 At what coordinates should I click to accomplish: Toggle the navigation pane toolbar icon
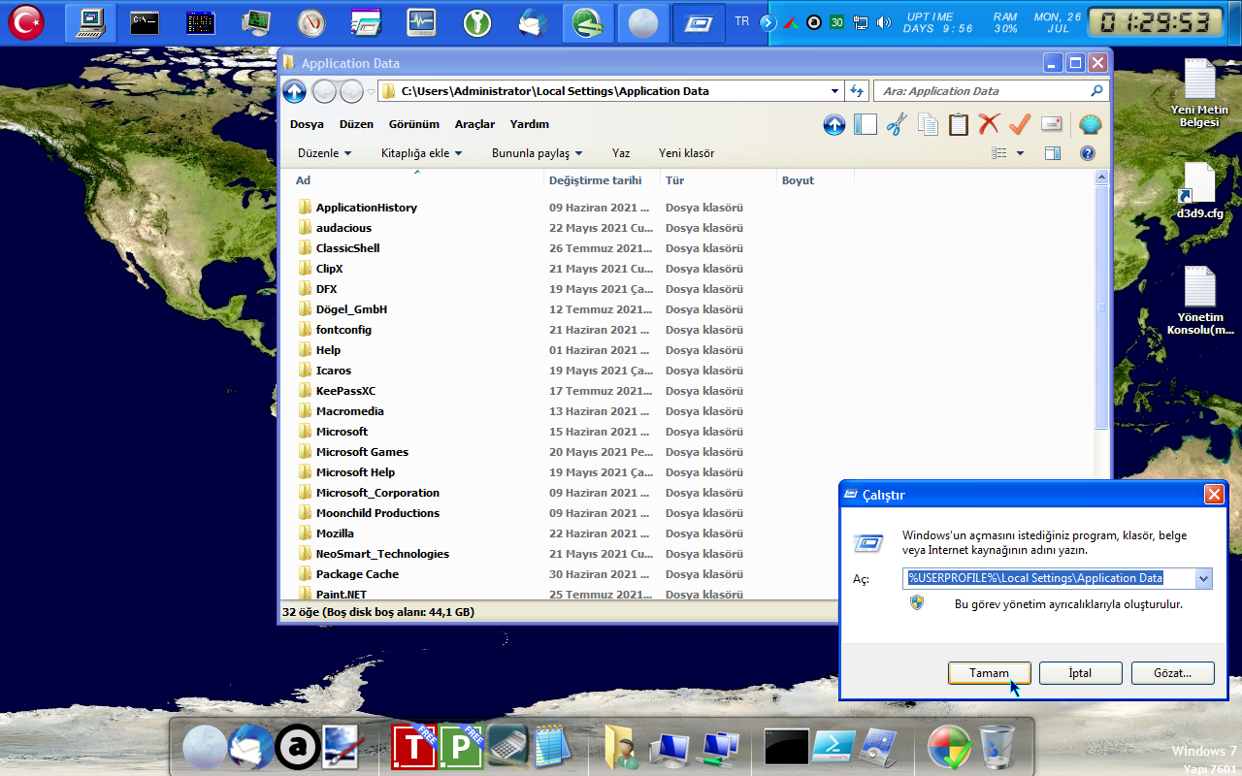866,124
